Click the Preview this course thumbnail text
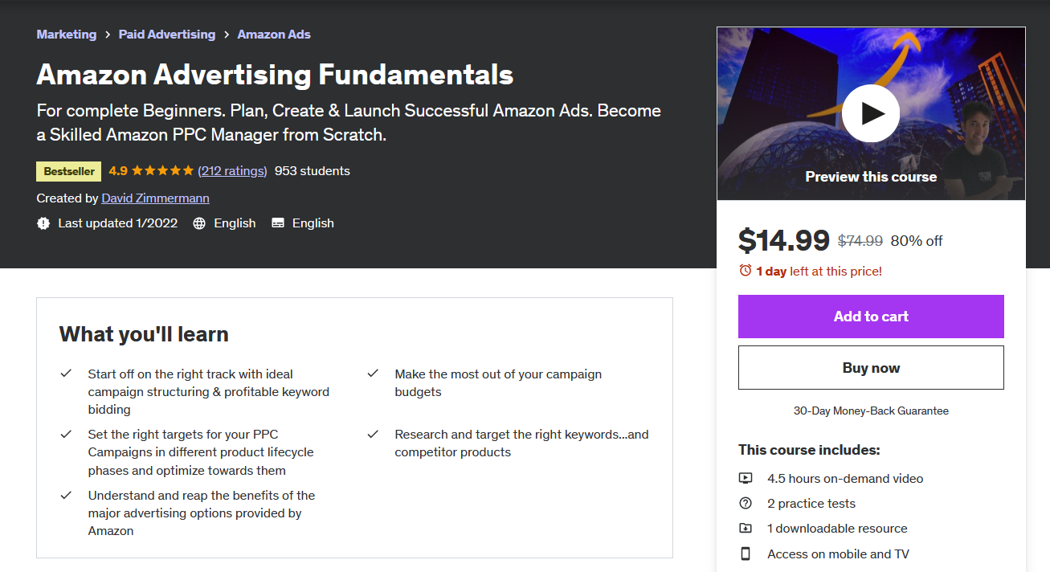The height and width of the screenshot is (572, 1050). [x=871, y=177]
